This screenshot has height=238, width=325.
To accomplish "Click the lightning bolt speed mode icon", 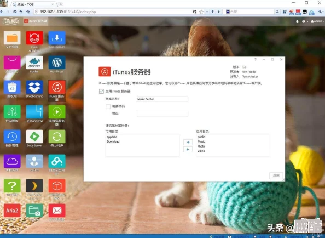I will coord(212,12).
